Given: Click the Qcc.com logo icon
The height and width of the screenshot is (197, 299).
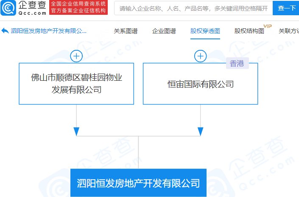Looking at the screenshot, I should (x=8, y=8).
